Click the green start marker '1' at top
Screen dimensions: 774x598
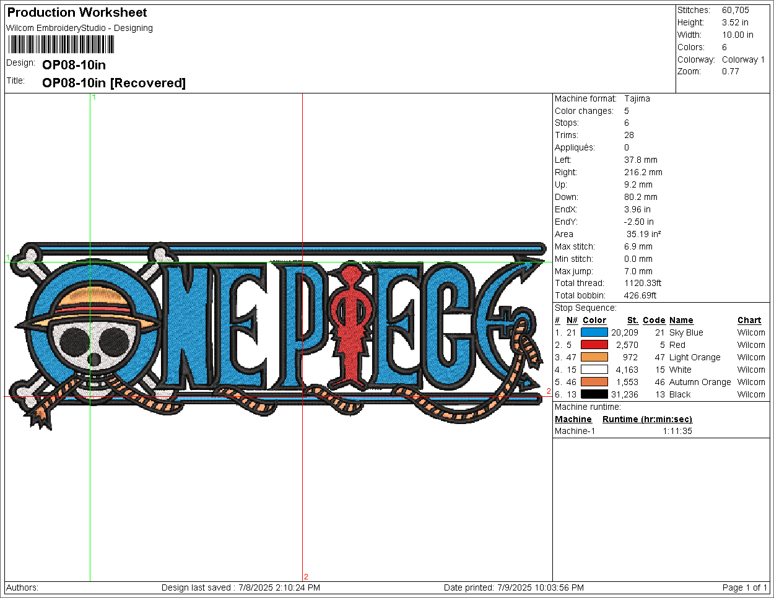pyautogui.click(x=94, y=97)
